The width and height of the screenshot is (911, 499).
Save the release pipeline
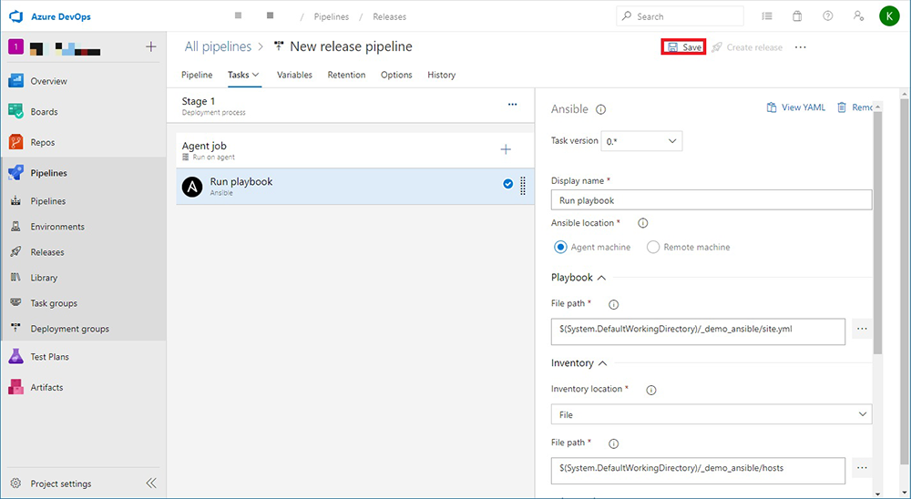(x=684, y=47)
